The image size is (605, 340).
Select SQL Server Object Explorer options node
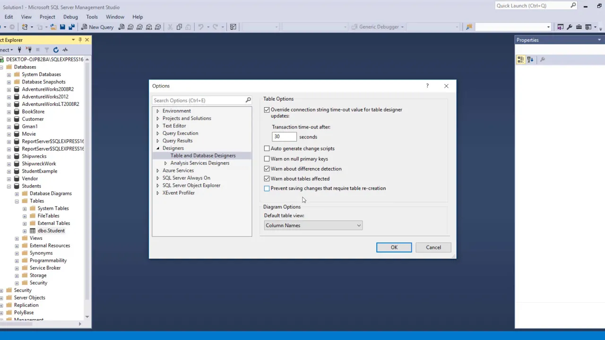point(191,185)
